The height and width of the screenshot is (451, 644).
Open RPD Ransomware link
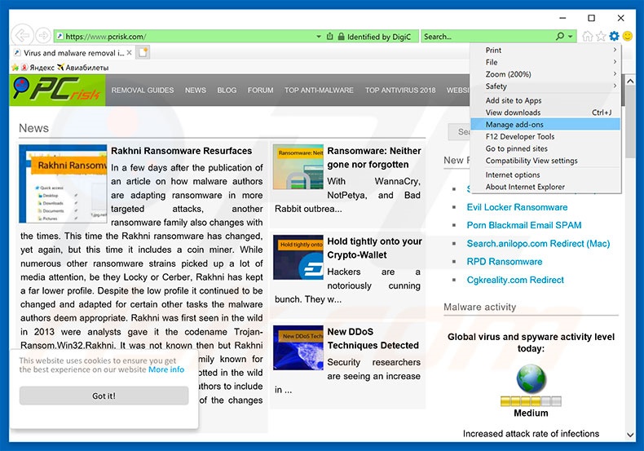[x=505, y=262]
